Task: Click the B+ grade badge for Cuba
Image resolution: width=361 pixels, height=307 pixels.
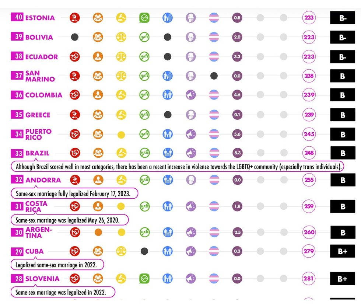Action: click(342, 251)
